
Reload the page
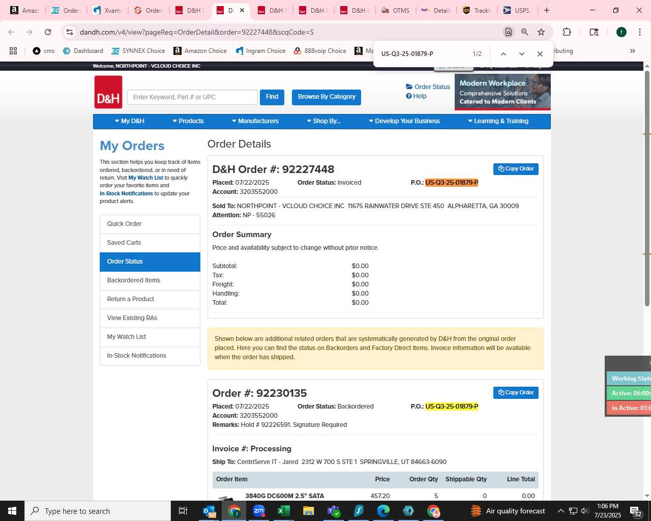point(48,32)
